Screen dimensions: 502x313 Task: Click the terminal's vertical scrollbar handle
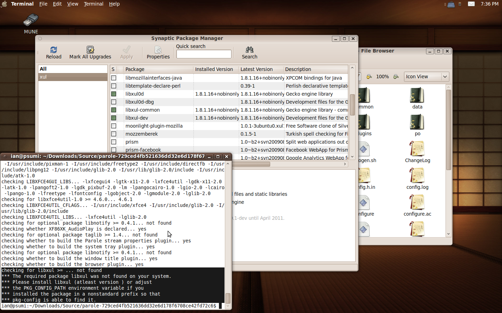228,298
